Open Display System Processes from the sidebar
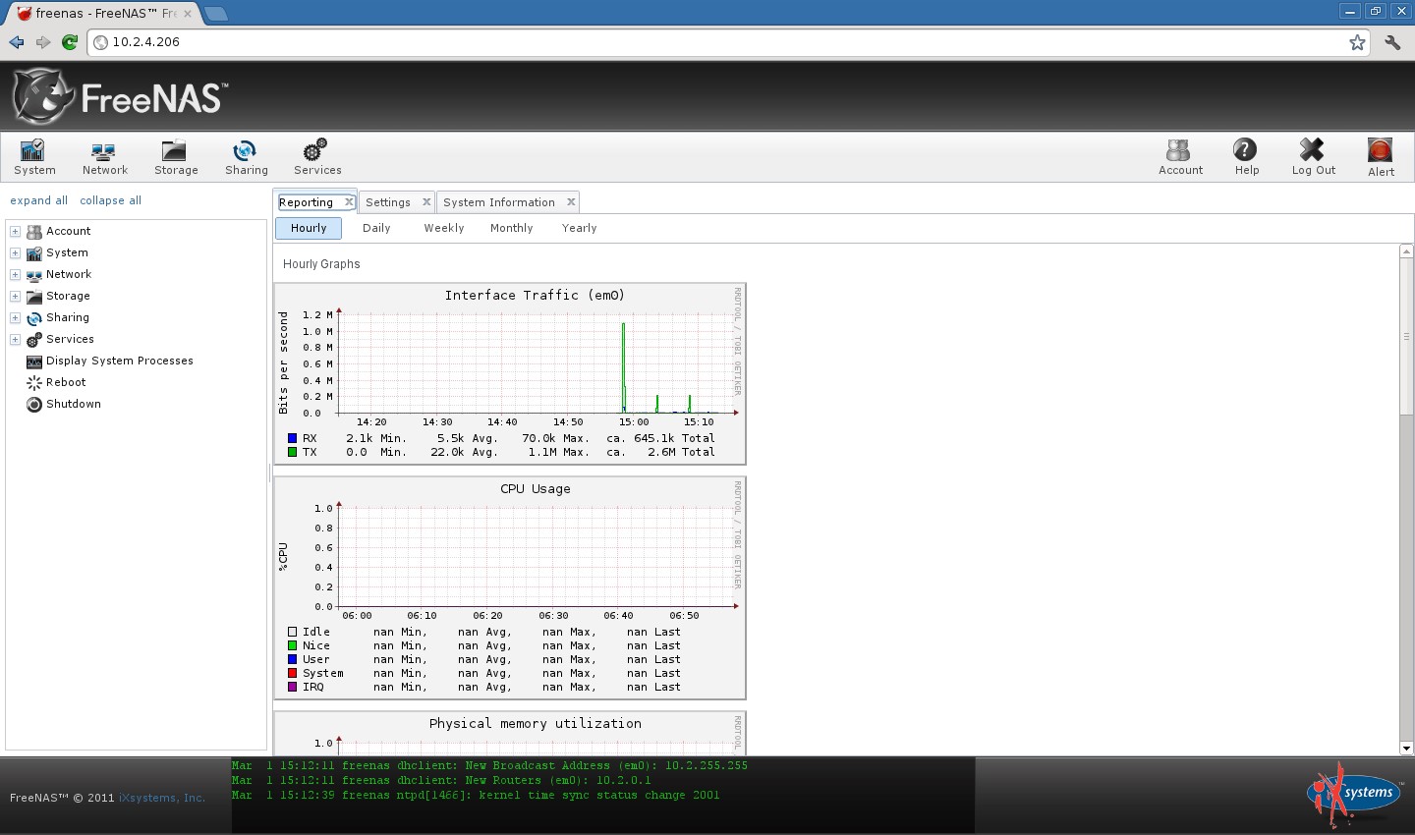The height and width of the screenshot is (835, 1415). click(119, 361)
